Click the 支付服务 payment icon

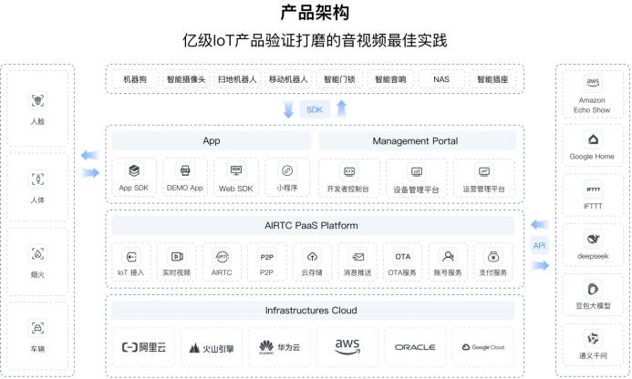[492, 257]
